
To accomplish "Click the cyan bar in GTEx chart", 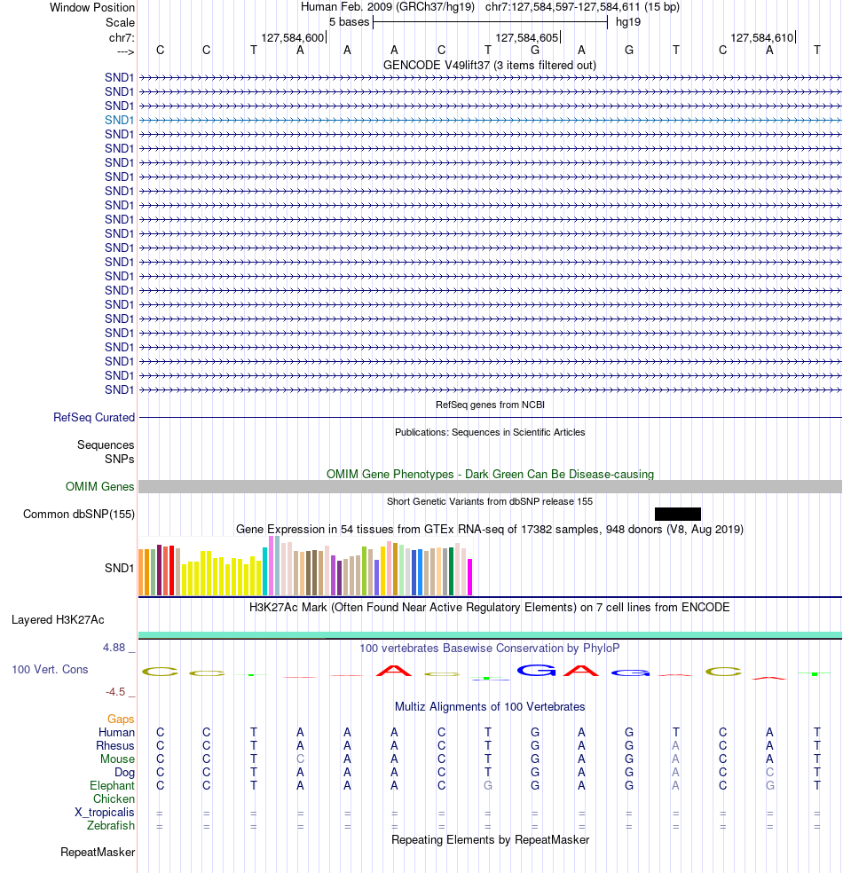I will pos(265,571).
